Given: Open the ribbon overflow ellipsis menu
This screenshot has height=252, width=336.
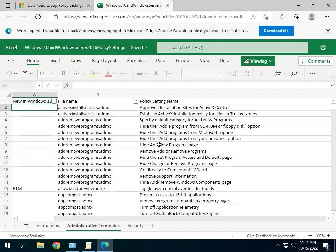Looking at the screenshot, I should coord(312,73).
